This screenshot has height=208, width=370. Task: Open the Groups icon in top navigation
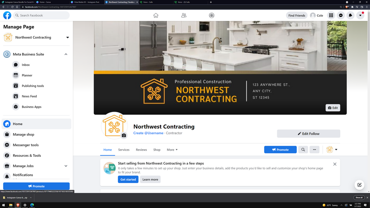tap(212, 15)
